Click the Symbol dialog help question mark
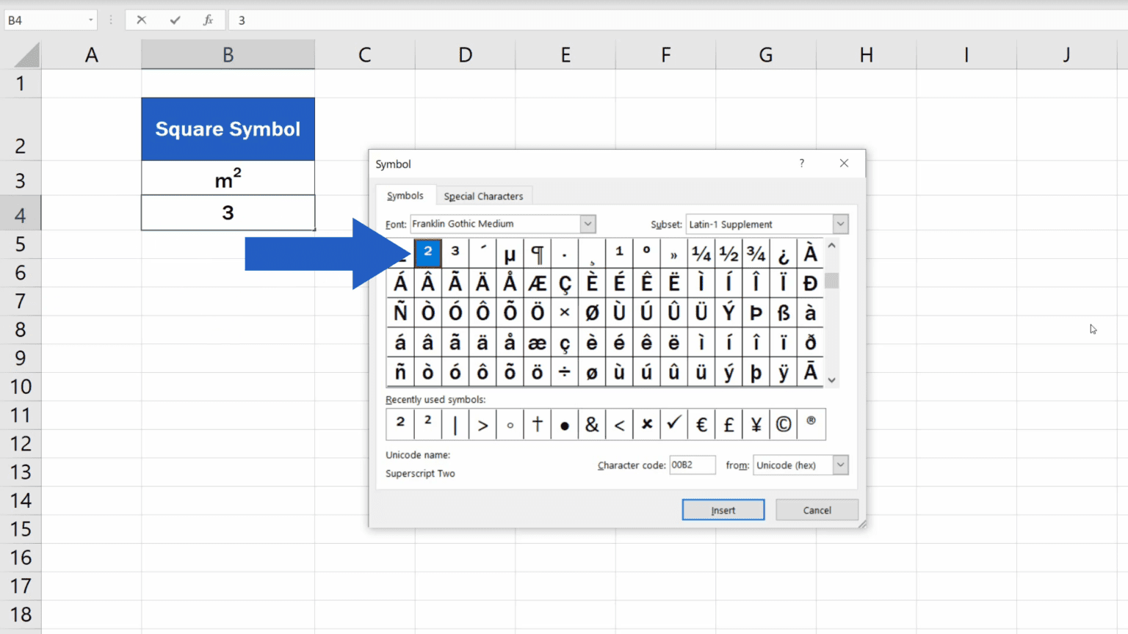Image resolution: width=1128 pixels, height=634 pixels. pos(801,164)
